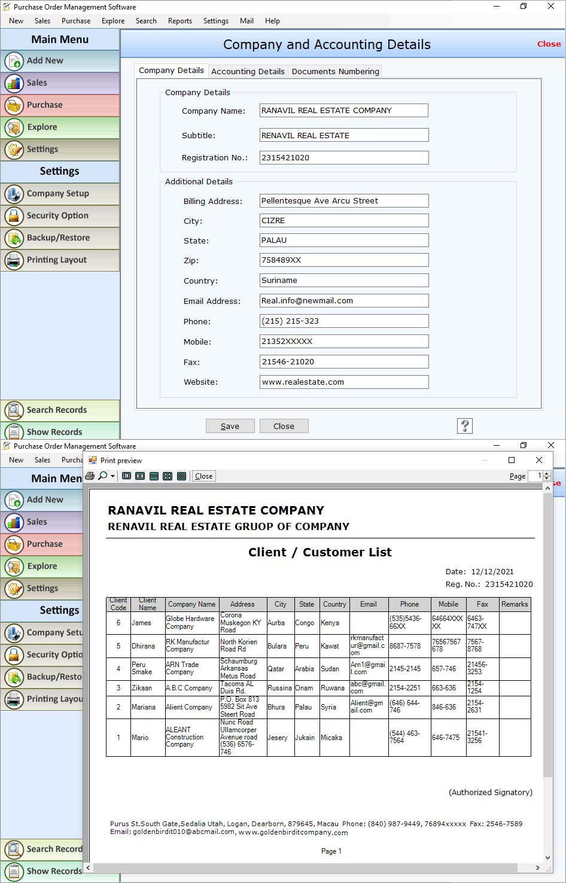Open the Search Records panel
Screen dimensions: 566x883
pyautogui.click(x=56, y=410)
